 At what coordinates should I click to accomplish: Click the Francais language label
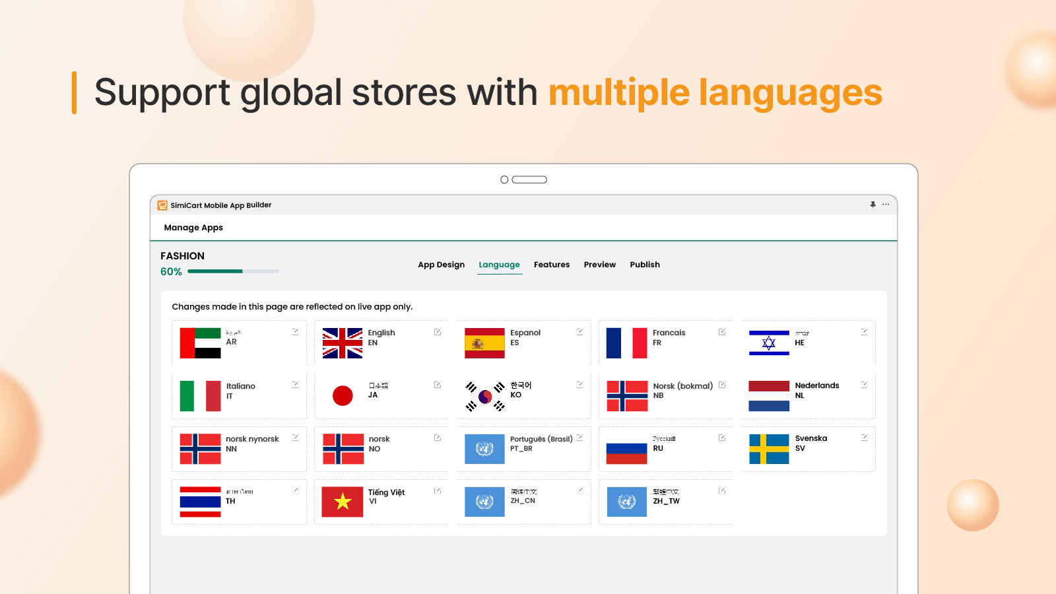tap(669, 333)
